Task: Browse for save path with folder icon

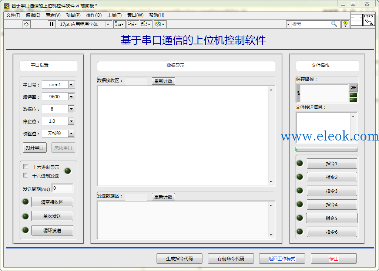Action: click(x=353, y=88)
